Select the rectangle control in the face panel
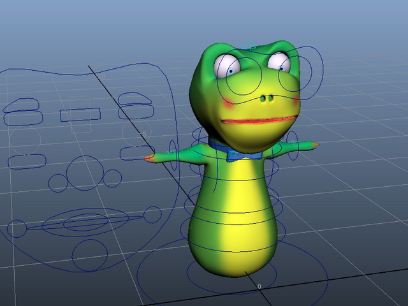This screenshot has height=306, width=408. click(80, 115)
